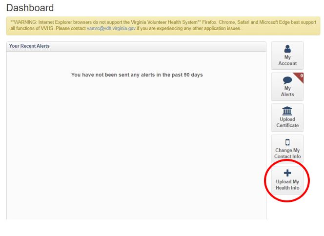
Task: Choose the Upload My Health Info label
Action: coord(287,185)
